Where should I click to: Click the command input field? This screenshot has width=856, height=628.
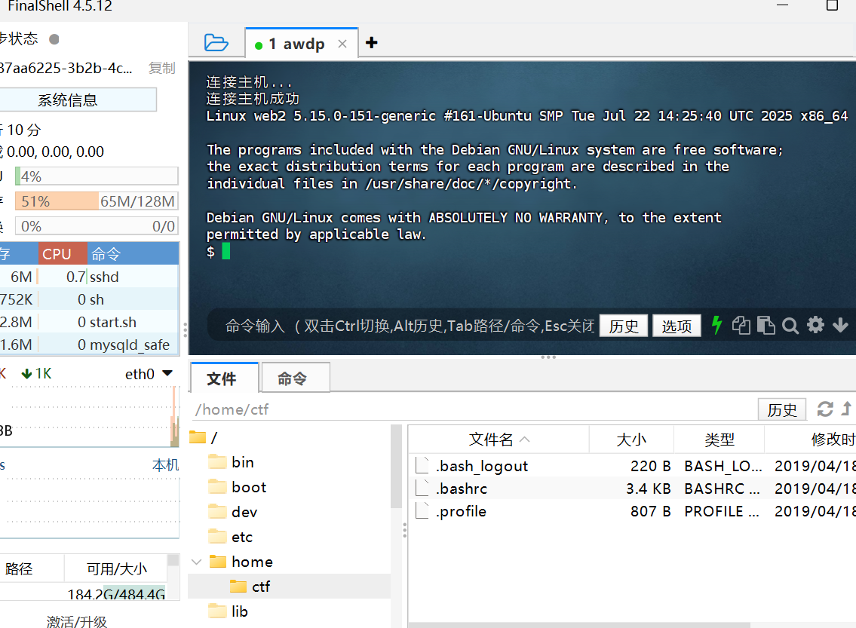[x=410, y=326]
